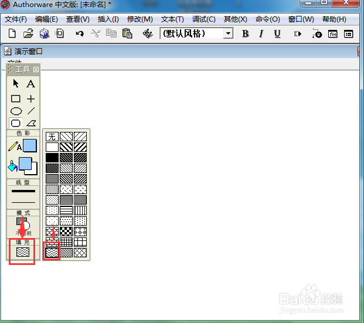This screenshot has height=323, width=364.
Task: Select the diagonal line tool
Action: click(x=31, y=111)
